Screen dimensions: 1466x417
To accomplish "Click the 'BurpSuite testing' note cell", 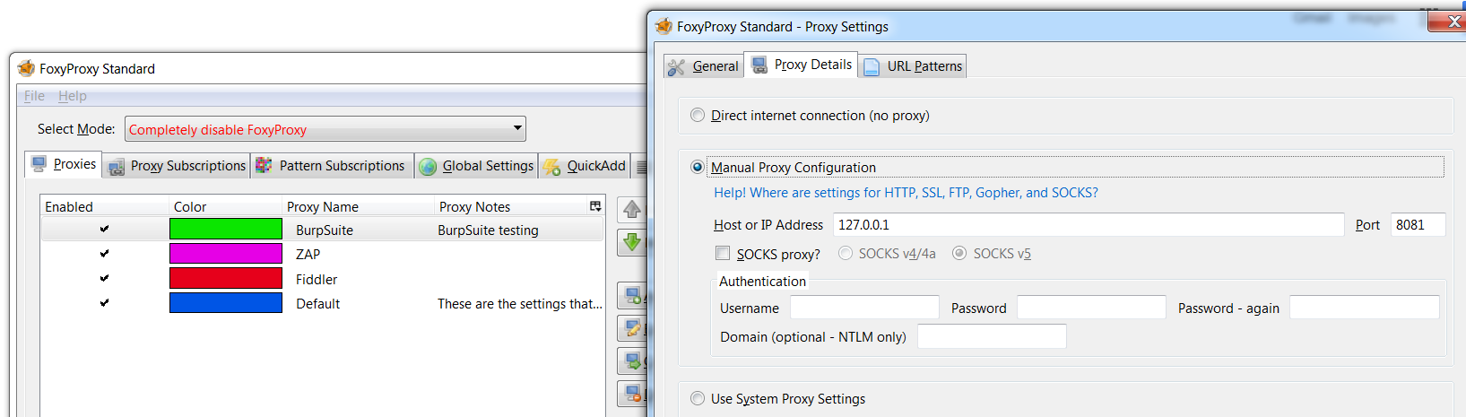I will (488, 230).
